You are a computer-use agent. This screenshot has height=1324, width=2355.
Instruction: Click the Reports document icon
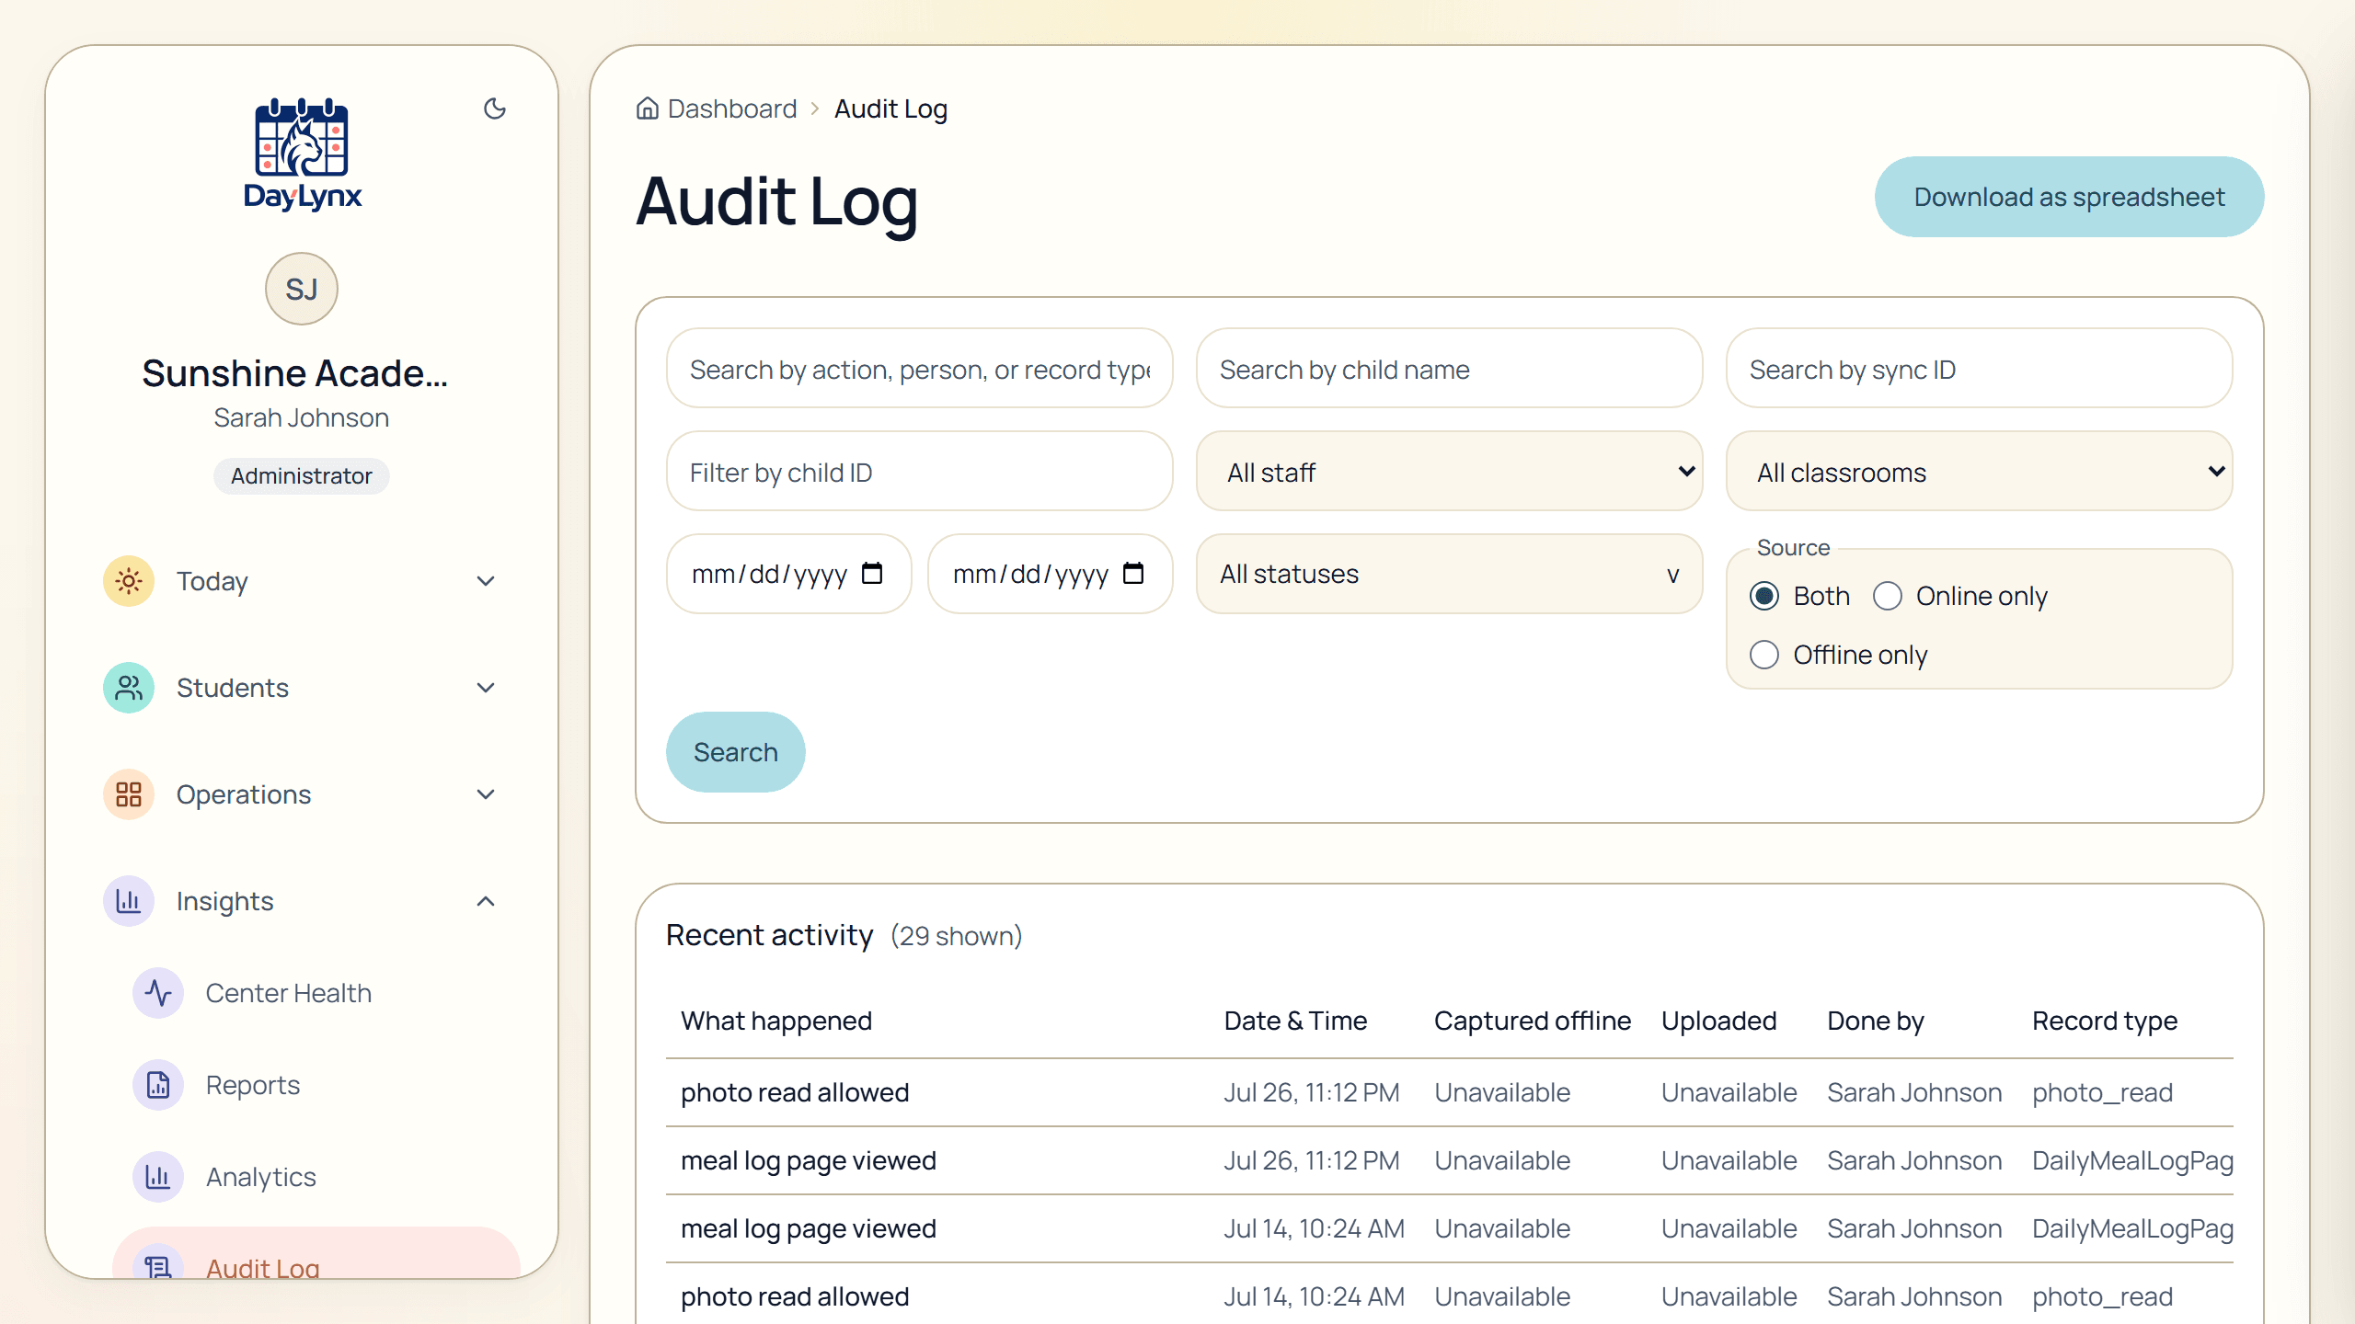tap(158, 1085)
